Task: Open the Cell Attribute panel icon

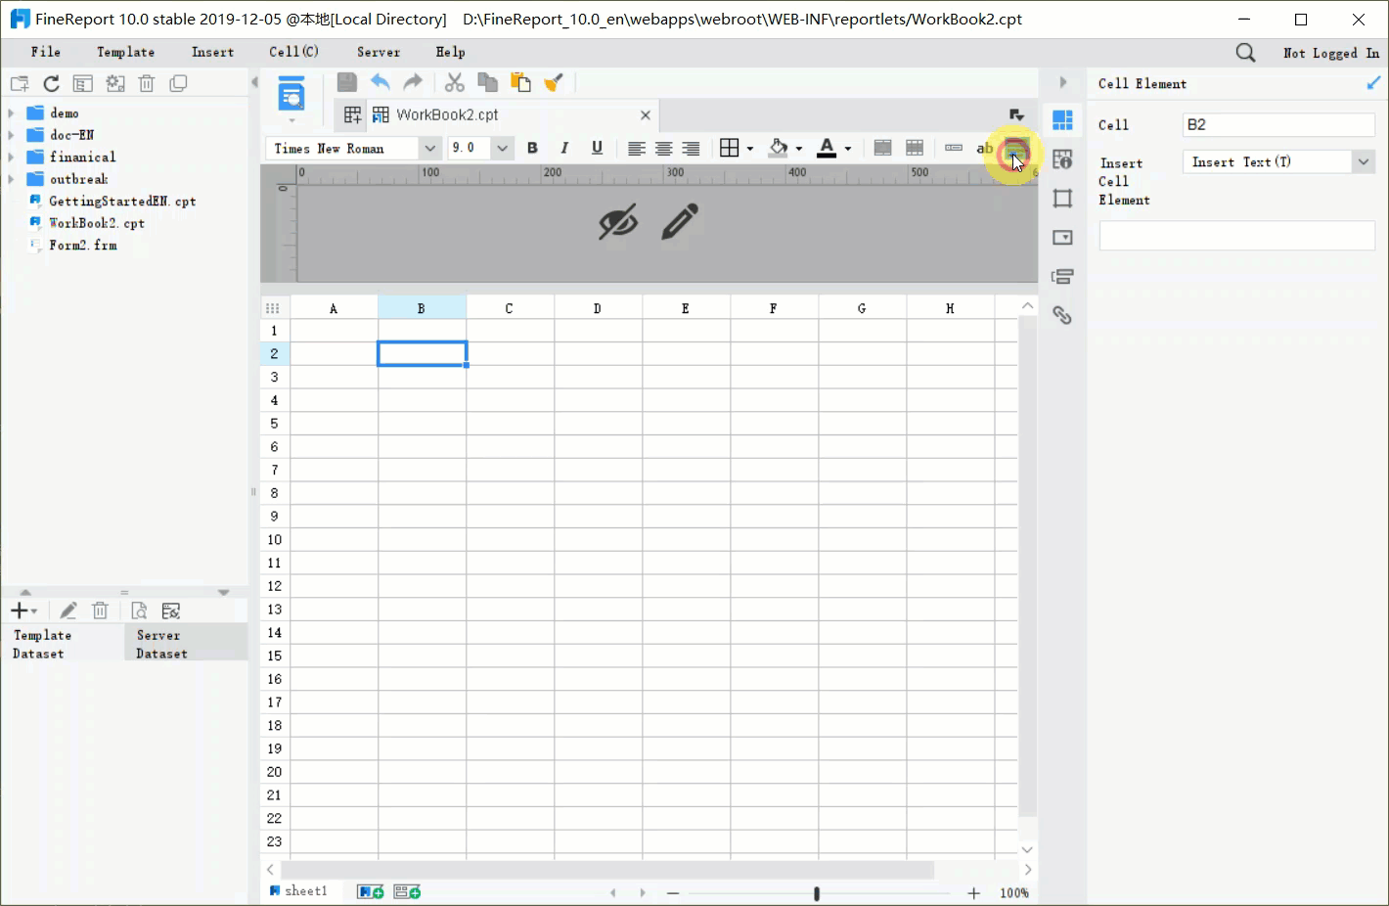Action: [x=1062, y=159]
